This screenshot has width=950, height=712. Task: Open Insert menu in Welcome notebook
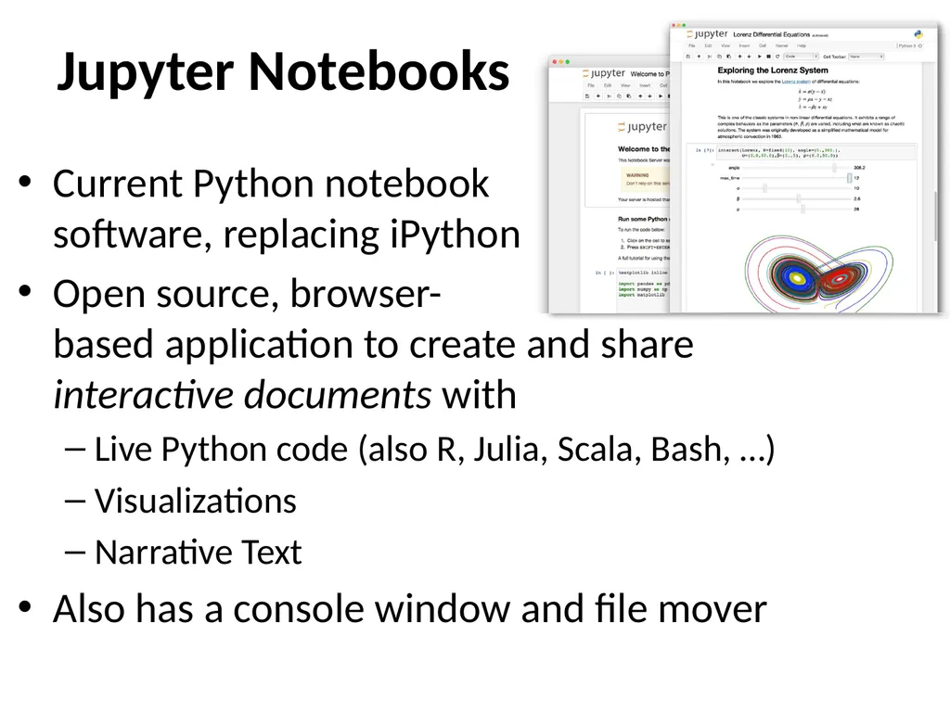645,85
